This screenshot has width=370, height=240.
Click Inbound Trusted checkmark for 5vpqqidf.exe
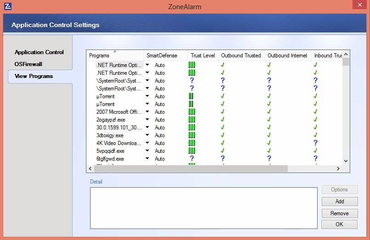315,151
